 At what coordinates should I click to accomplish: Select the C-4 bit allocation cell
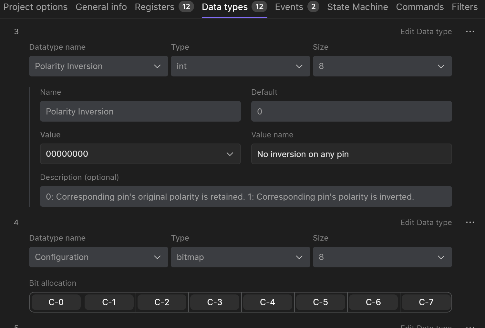tap(267, 302)
